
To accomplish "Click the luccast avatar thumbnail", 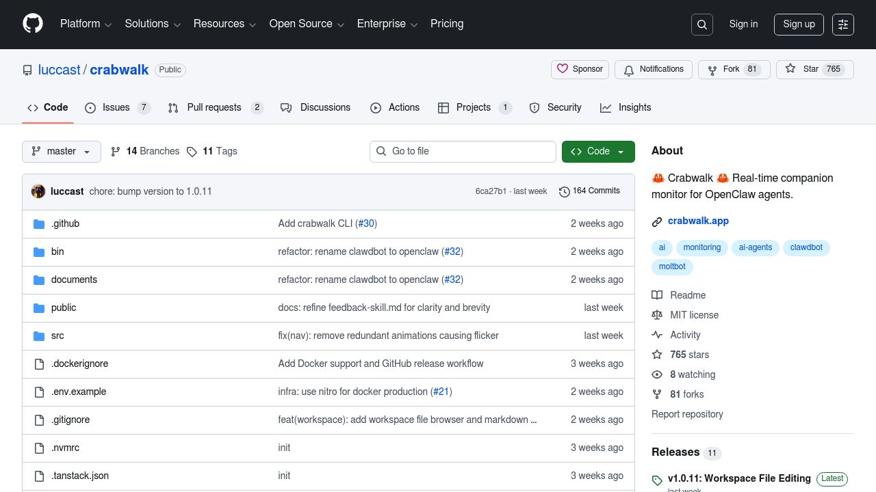I will 38,191.
